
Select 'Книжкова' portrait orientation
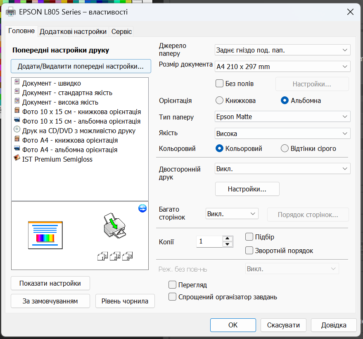(219, 100)
